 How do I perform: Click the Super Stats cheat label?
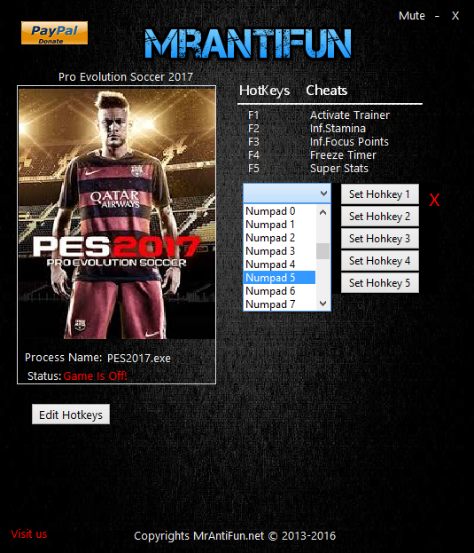339,169
